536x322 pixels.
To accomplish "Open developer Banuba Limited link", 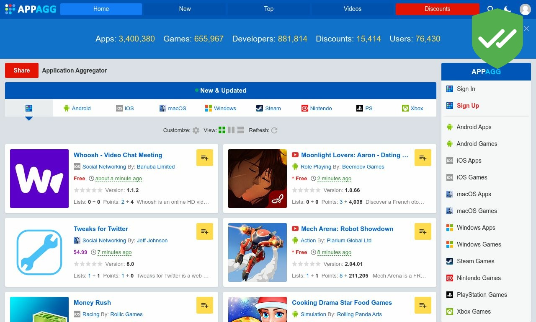I will click(x=156, y=167).
